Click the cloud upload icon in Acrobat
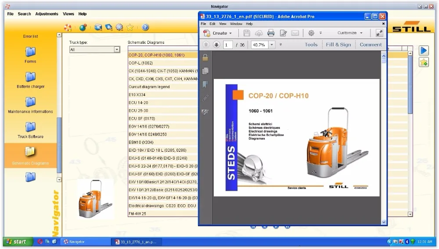The width and height of the screenshot is (439, 249). tap(259, 33)
